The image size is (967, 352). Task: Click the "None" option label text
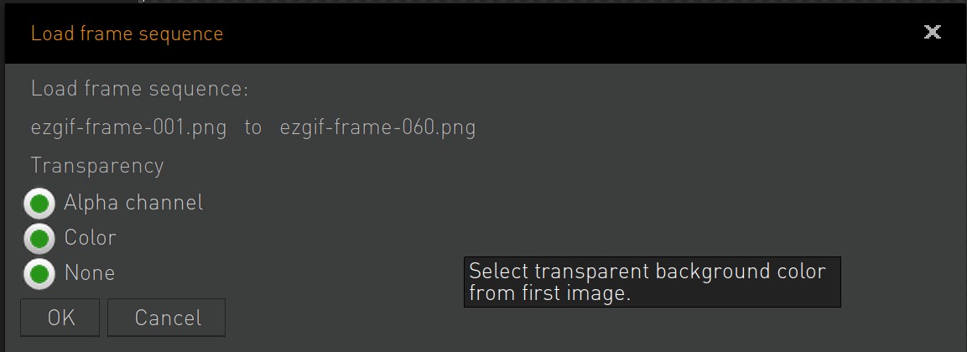point(90,272)
